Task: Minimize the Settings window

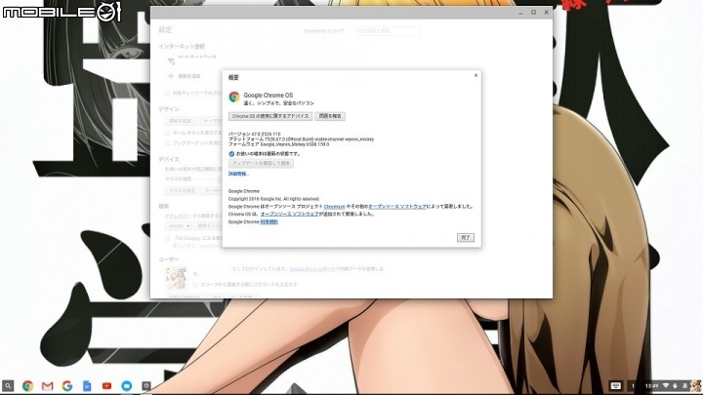Action: click(520, 13)
